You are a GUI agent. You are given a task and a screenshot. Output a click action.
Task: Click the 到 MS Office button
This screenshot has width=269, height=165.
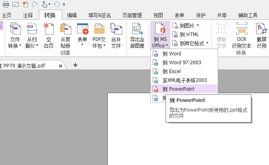160,35
